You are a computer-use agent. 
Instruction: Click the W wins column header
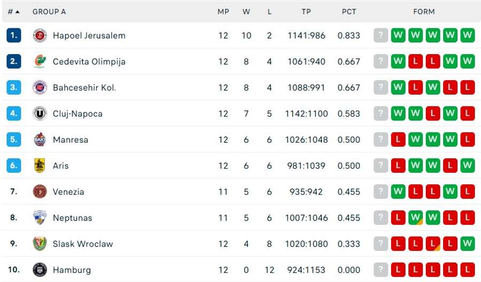pos(246,11)
